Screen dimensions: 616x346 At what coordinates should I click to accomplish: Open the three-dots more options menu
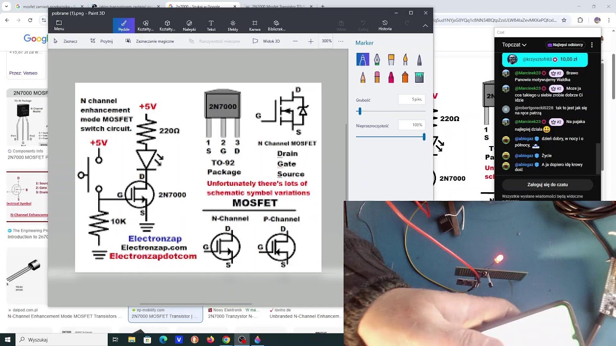[341, 41]
